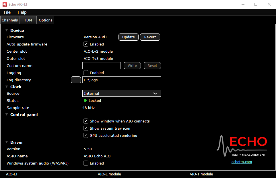Click the AIO-Tv3 module outer slot value
This screenshot has width=276, height=178.
pyautogui.click(x=98, y=59)
